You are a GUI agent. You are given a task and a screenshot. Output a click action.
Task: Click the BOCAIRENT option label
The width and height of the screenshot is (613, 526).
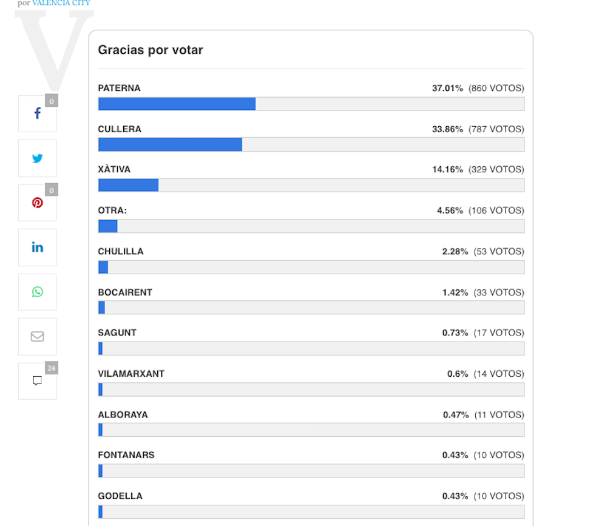[125, 292]
